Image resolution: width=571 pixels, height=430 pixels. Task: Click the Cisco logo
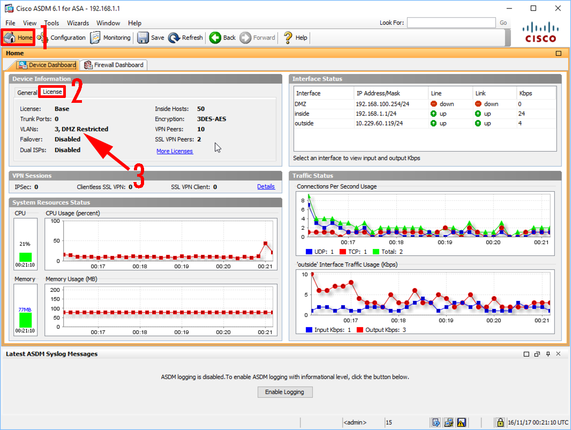click(x=540, y=33)
